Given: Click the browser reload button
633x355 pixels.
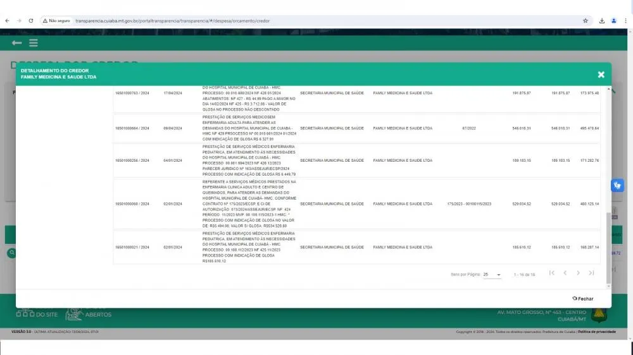Looking at the screenshot, I should point(31,21).
